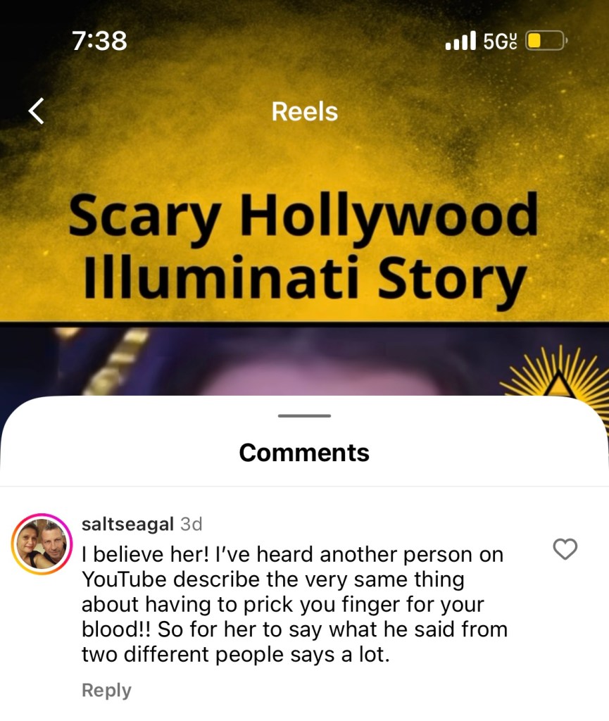This screenshot has width=609, height=721.
Task: Like saltseagal's comment with the heart icon
Action: [x=565, y=549]
